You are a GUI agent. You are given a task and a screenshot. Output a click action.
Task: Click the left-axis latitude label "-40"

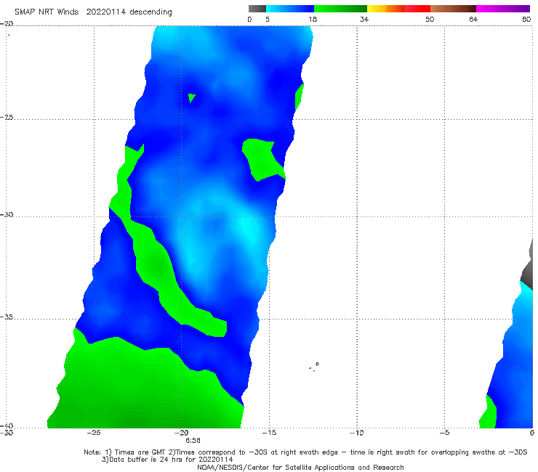7,426
